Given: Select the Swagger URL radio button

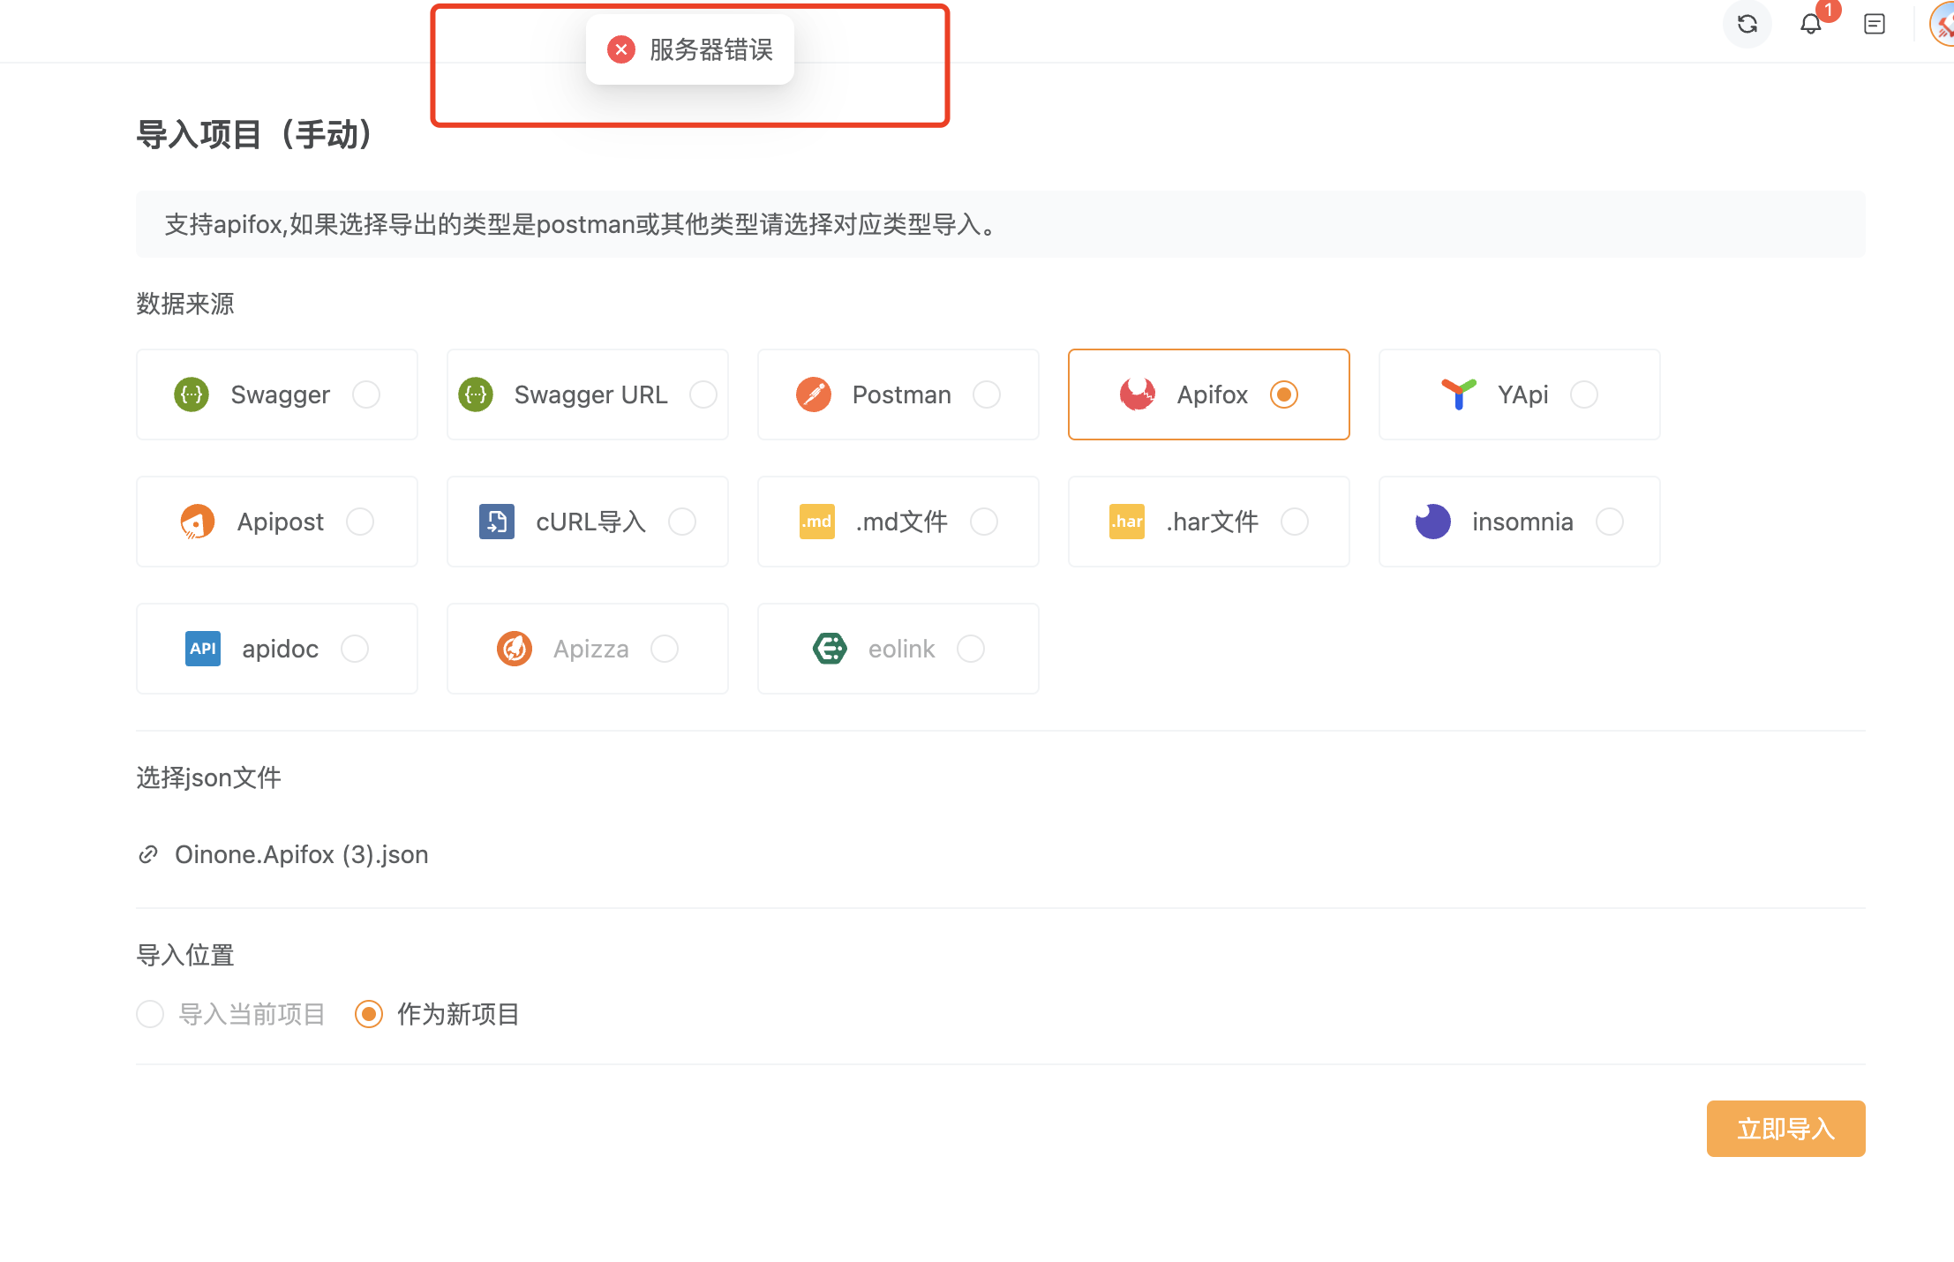Looking at the screenshot, I should pos(703,394).
